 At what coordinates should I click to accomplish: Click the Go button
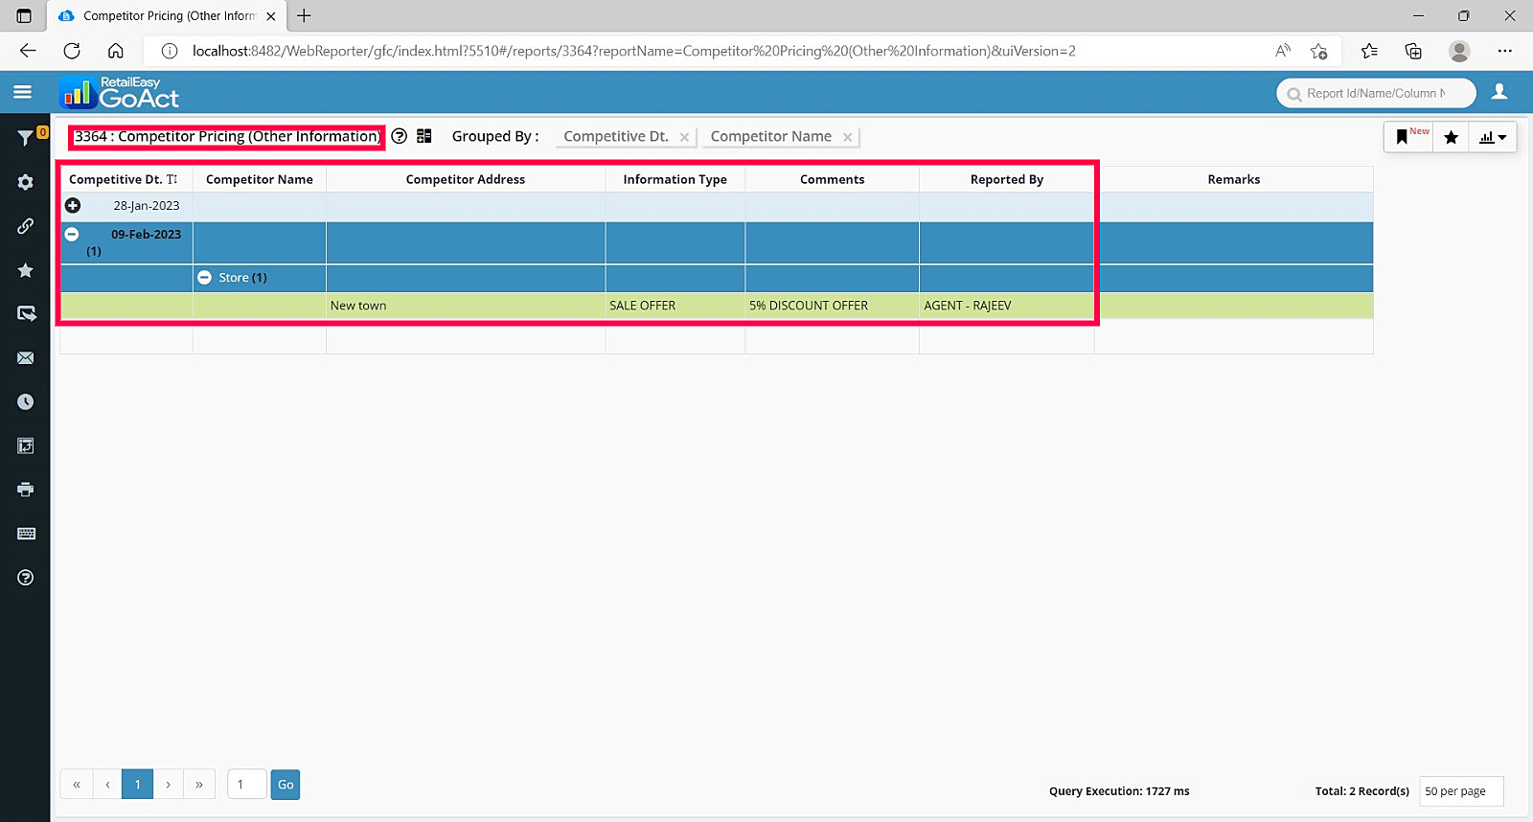point(286,785)
